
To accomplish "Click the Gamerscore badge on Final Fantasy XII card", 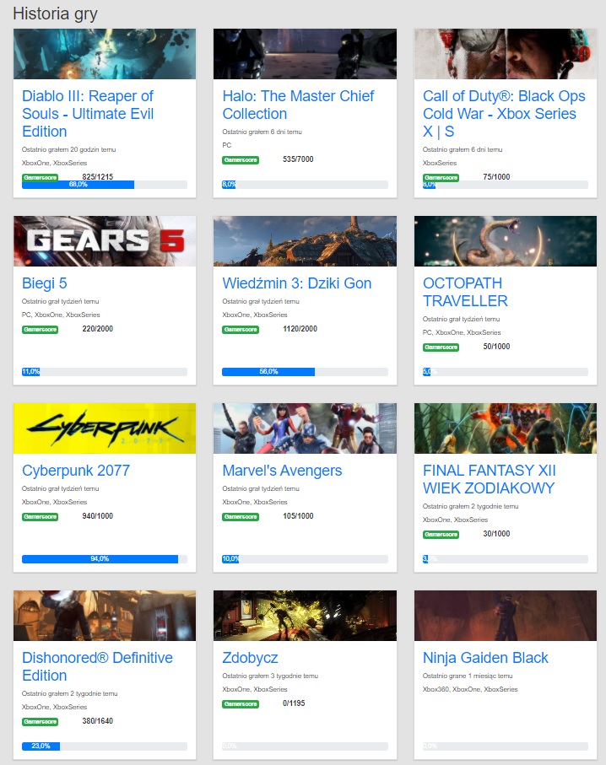I will pos(441,535).
